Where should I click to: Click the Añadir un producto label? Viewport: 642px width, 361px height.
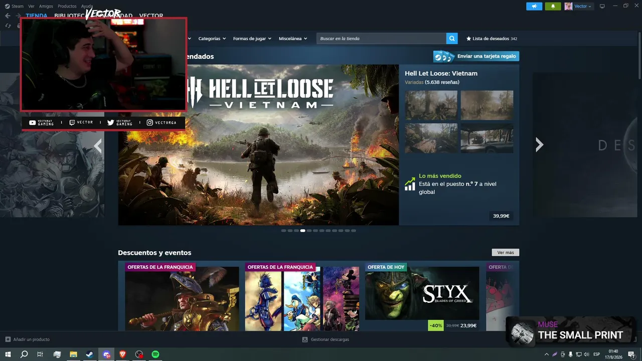click(x=32, y=339)
